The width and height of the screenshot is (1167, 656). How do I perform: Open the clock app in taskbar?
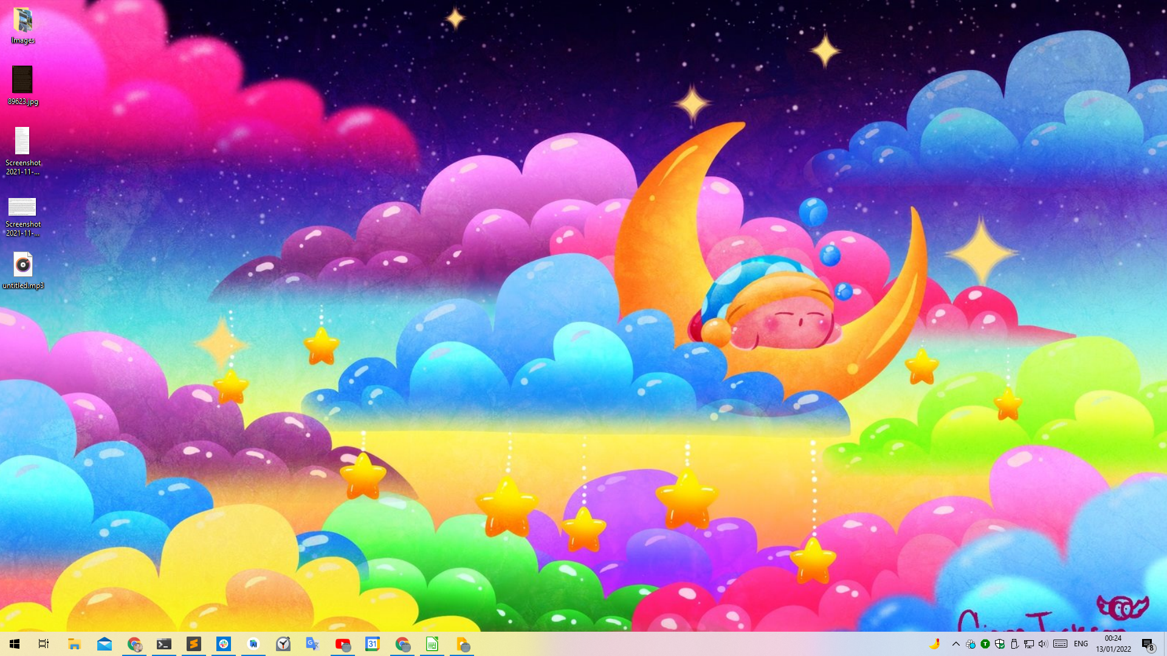pyautogui.click(x=283, y=644)
